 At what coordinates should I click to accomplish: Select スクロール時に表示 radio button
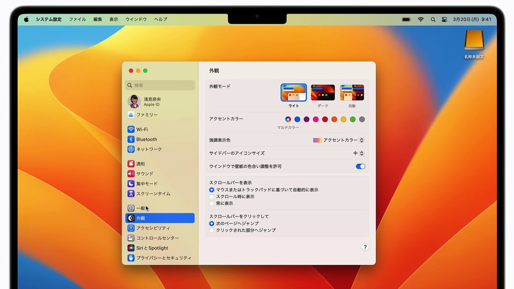tap(212, 197)
